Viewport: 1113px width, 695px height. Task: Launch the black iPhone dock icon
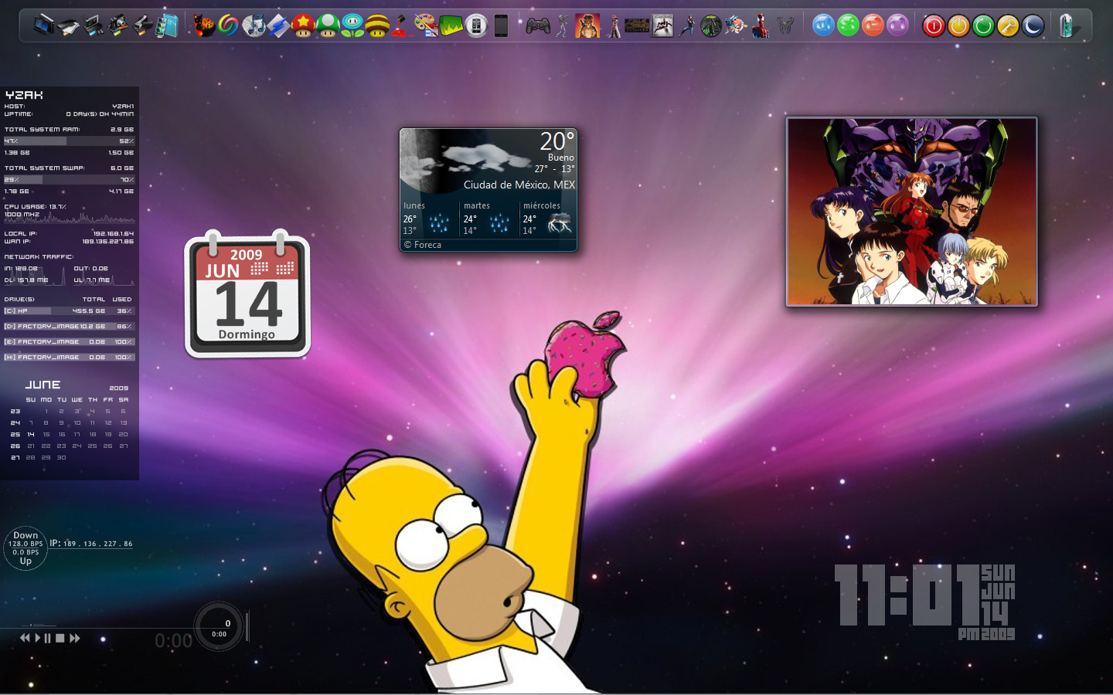point(501,26)
